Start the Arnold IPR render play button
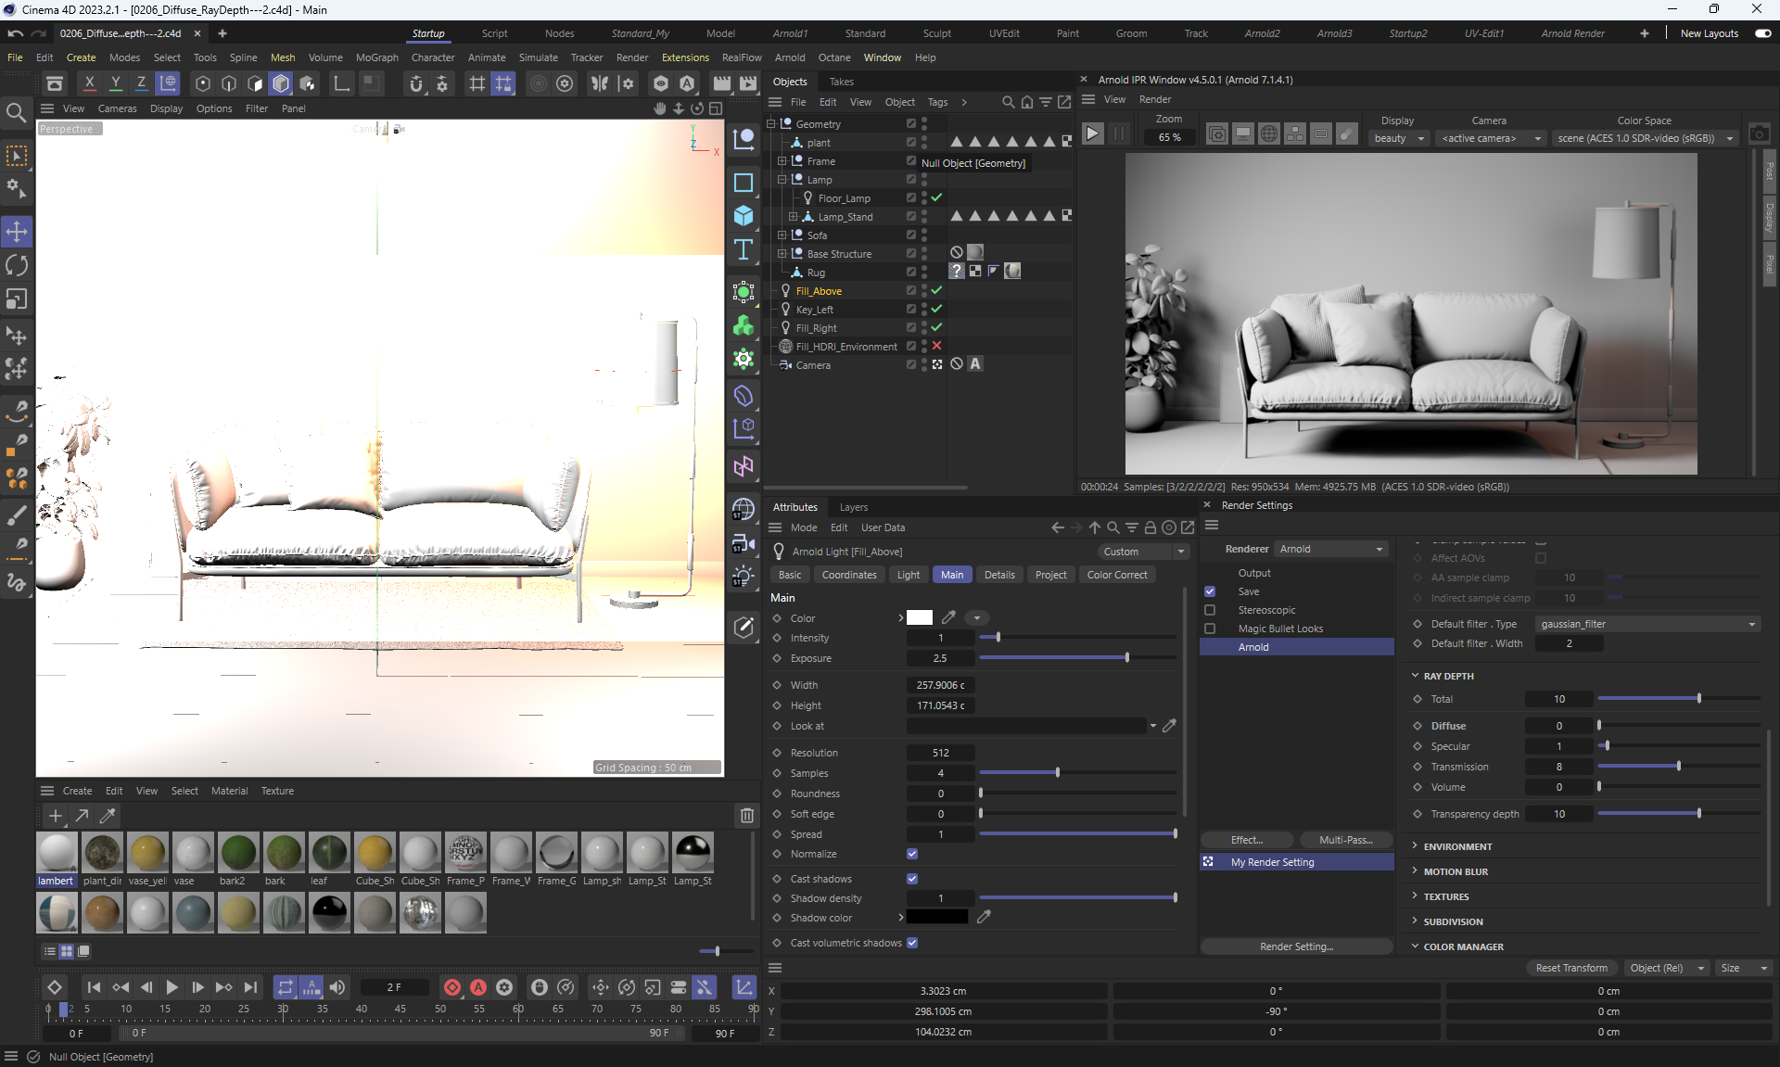 1093,134
